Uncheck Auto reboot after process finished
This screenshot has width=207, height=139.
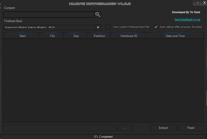coord(156,27)
